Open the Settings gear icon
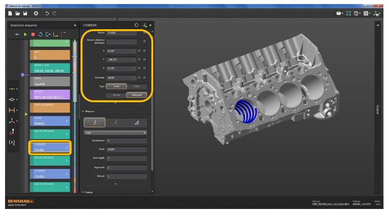The image size is (388, 213). point(35,13)
